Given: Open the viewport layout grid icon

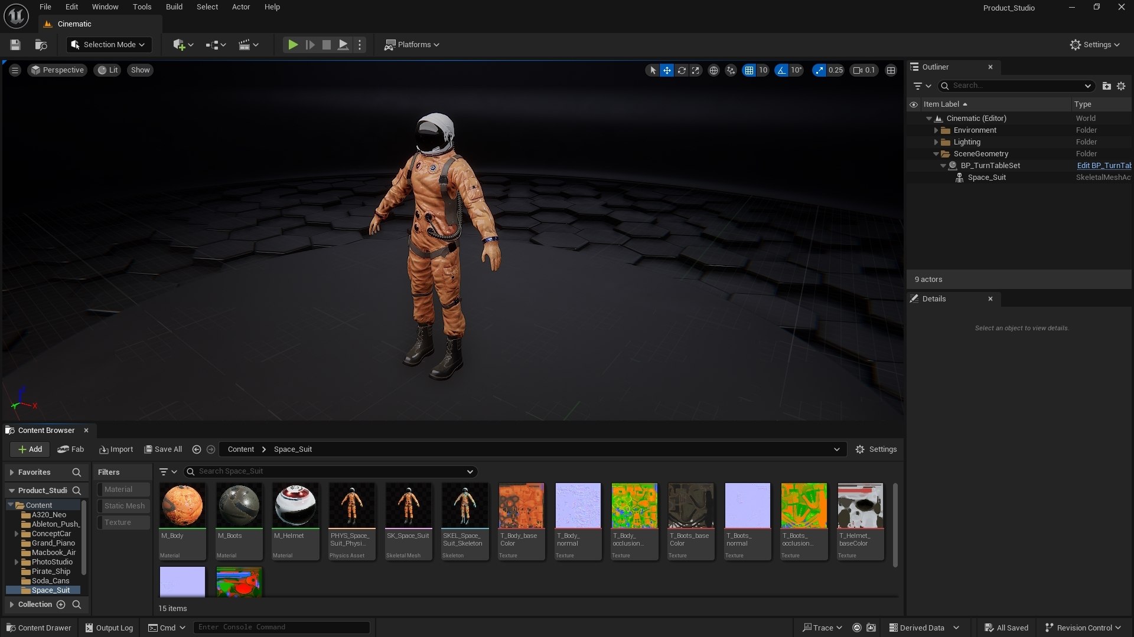Looking at the screenshot, I should [891, 70].
